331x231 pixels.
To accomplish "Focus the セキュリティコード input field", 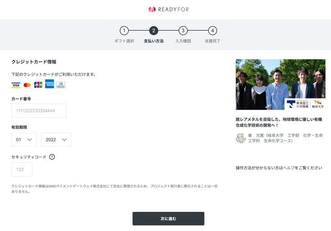I will 22,169.
